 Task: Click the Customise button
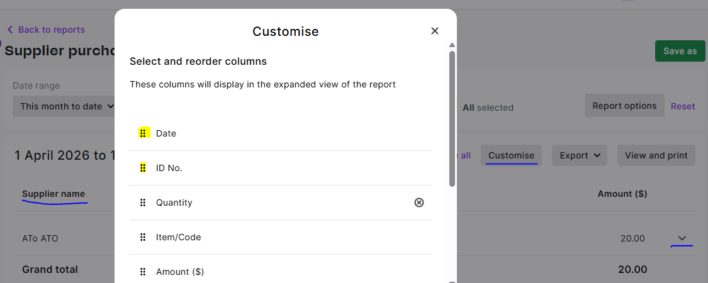(x=511, y=155)
